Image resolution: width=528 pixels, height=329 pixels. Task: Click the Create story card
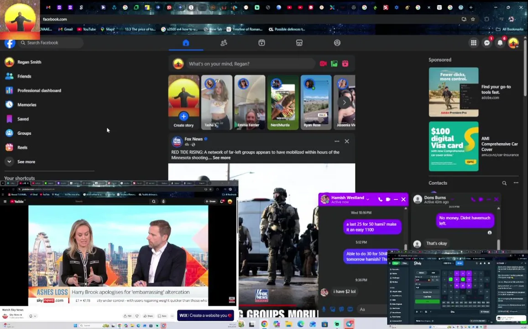click(183, 102)
